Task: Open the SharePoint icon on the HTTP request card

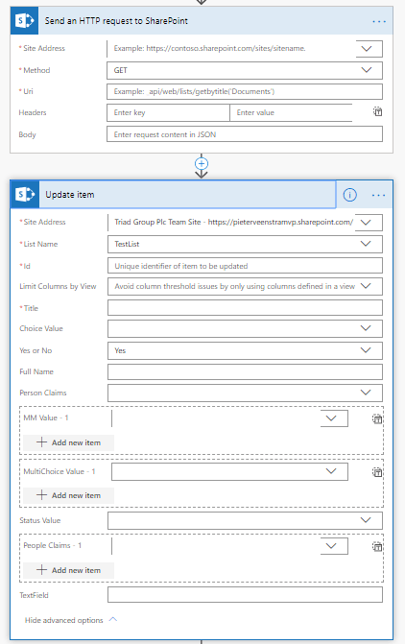Action: pyautogui.click(x=24, y=20)
